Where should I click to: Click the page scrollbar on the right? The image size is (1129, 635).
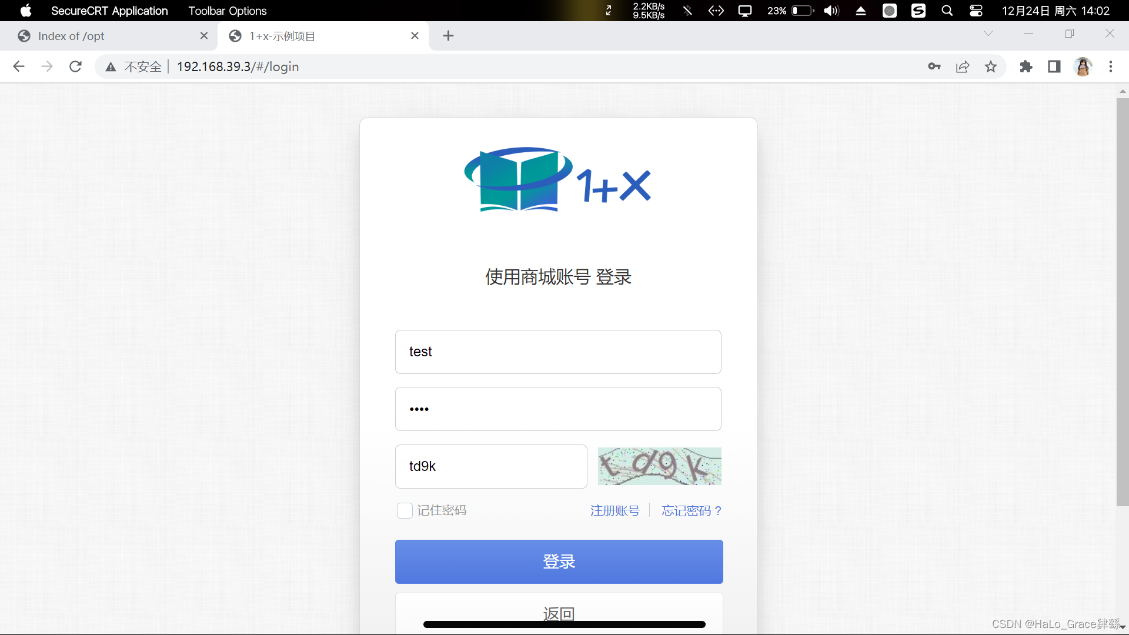(x=1122, y=294)
